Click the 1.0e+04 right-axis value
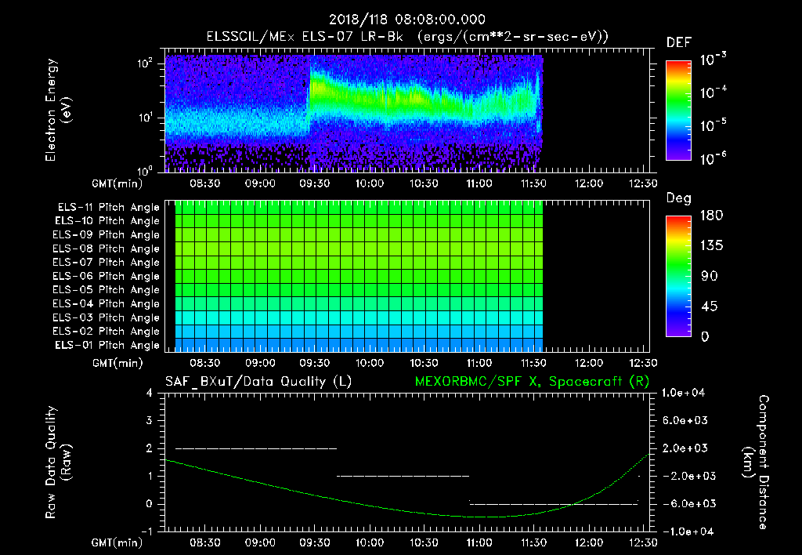 point(683,394)
